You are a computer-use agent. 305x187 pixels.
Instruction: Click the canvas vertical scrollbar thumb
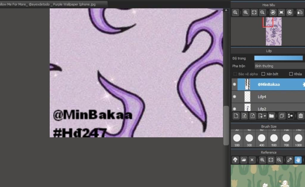point(226,126)
